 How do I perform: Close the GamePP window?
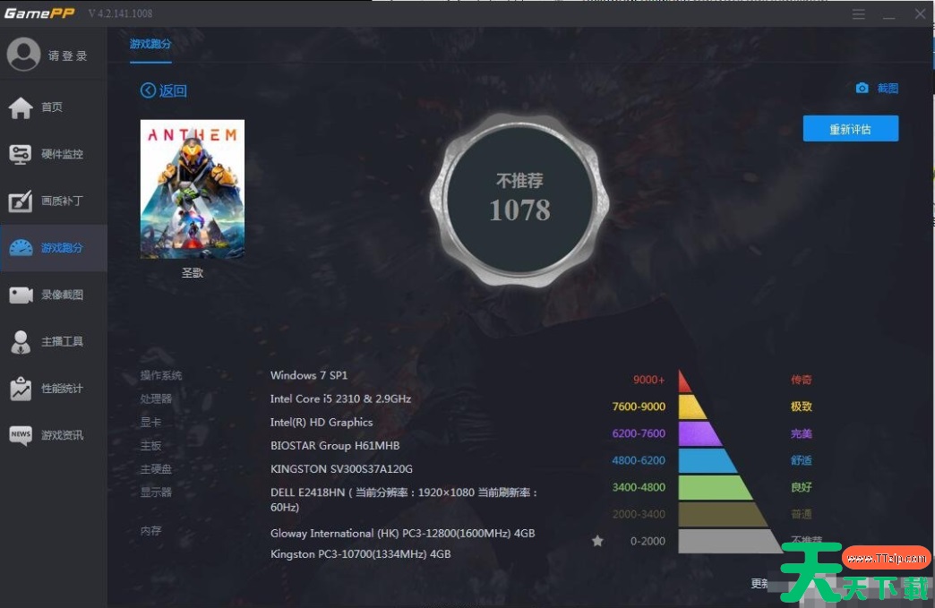point(920,13)
